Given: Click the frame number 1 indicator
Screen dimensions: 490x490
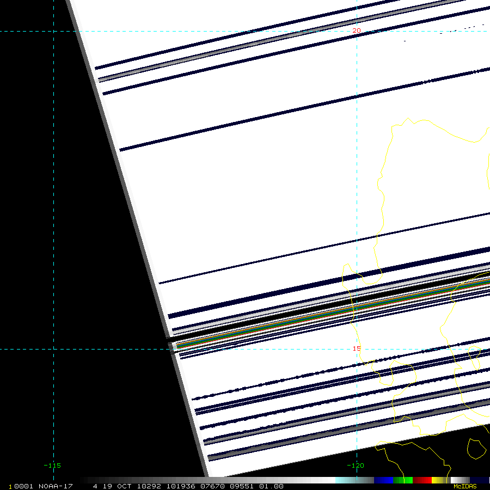Looking at the screenshot, I should pyautogui.click(x=10, y=487).
